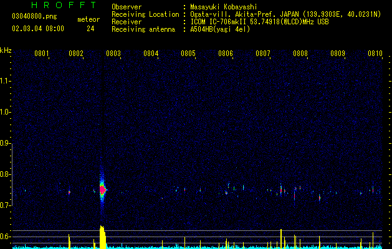The height and width of the screenshot is (249, 392).
Task: Click the 0.7 frequency axis label
Action: click(6, 205)
